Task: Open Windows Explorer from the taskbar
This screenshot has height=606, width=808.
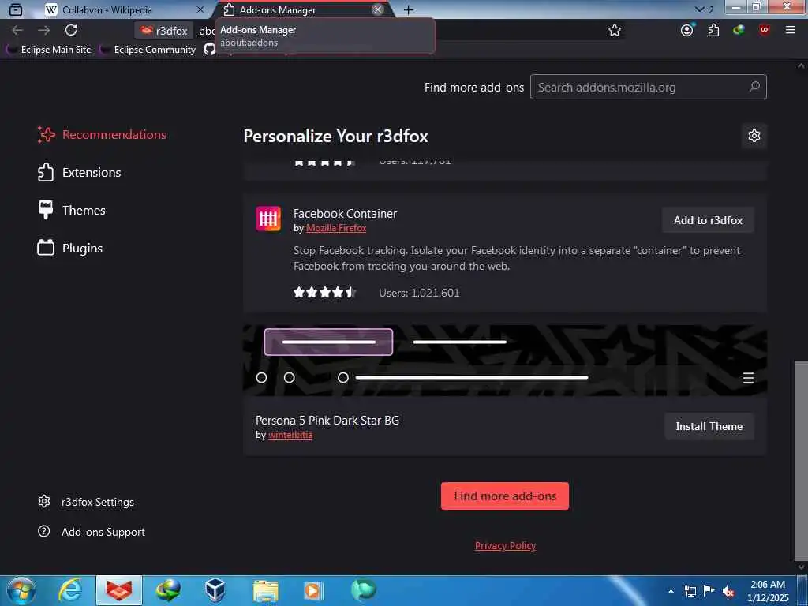Action: 265,590
